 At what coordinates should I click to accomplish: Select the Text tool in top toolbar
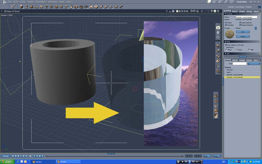47,6
